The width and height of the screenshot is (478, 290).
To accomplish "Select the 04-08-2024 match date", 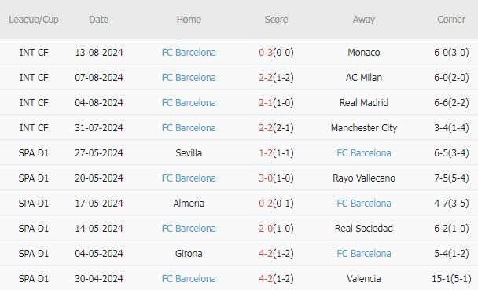I will 99,103.
